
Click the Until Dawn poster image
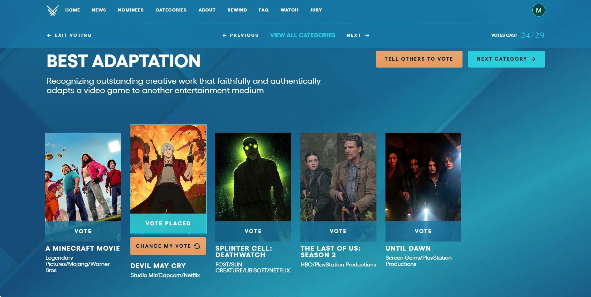(x=423, y=177)
